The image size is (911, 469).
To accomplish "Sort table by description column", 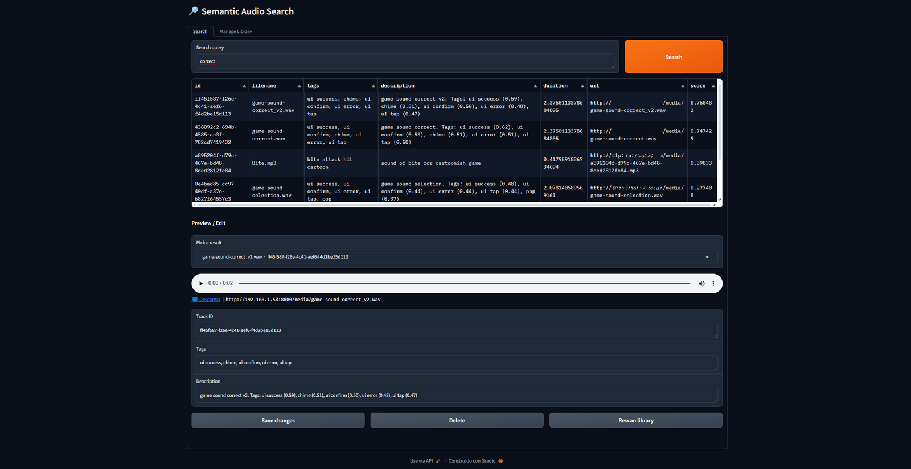I will click(535, 86).
